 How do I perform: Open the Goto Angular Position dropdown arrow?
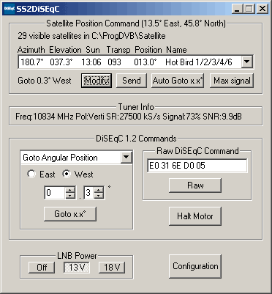(126, 157)
